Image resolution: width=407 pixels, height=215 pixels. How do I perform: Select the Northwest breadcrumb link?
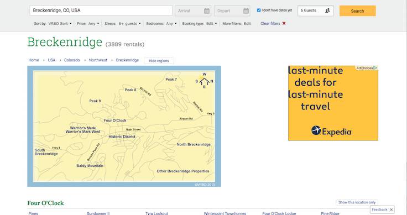(98, 60)
